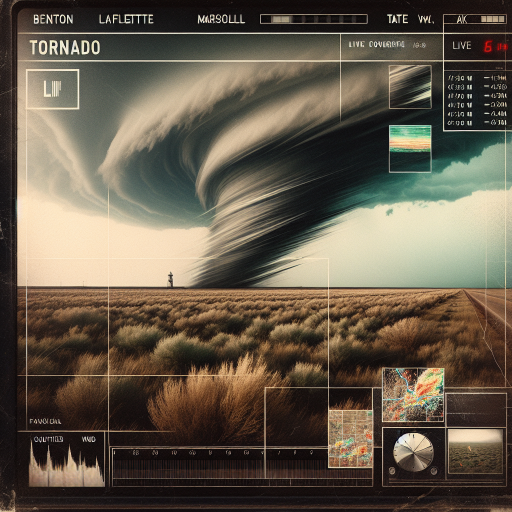This screenshot has width=512, height=512.
Task: Open the MARSOLLL tab
Action: point(221,19)
